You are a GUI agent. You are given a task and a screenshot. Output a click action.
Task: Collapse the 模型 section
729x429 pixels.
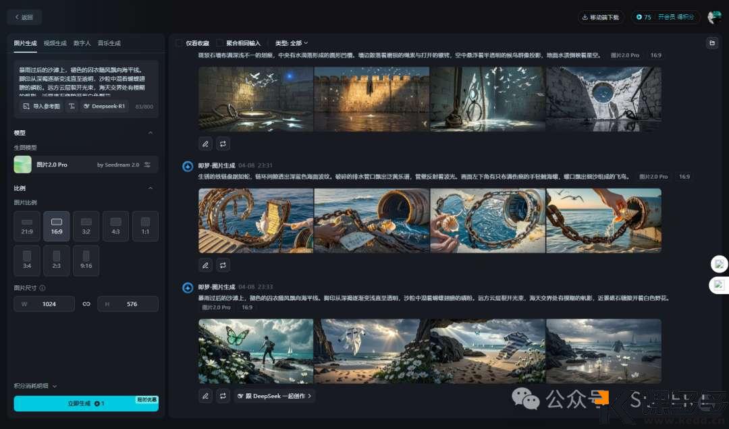pyautogui.click(x=151, y=132)
